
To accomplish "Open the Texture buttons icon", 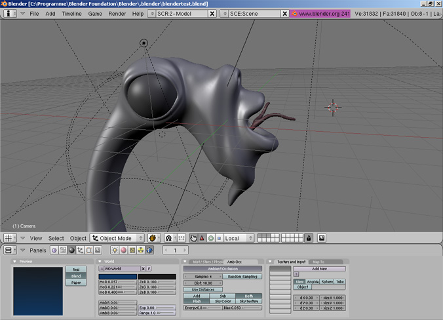I will click(x=132, y=250).
